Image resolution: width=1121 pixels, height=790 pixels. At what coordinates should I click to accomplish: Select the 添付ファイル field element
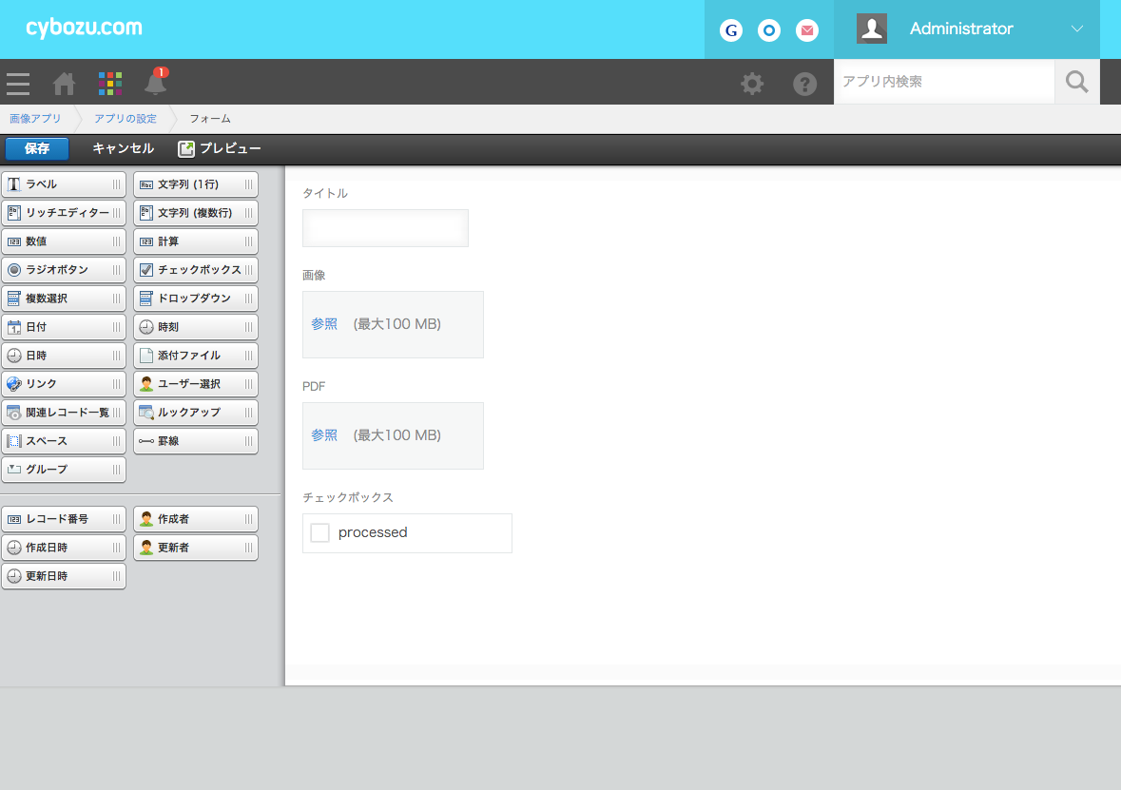pos(196,356)
